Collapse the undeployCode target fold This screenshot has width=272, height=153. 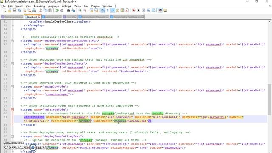12,87
